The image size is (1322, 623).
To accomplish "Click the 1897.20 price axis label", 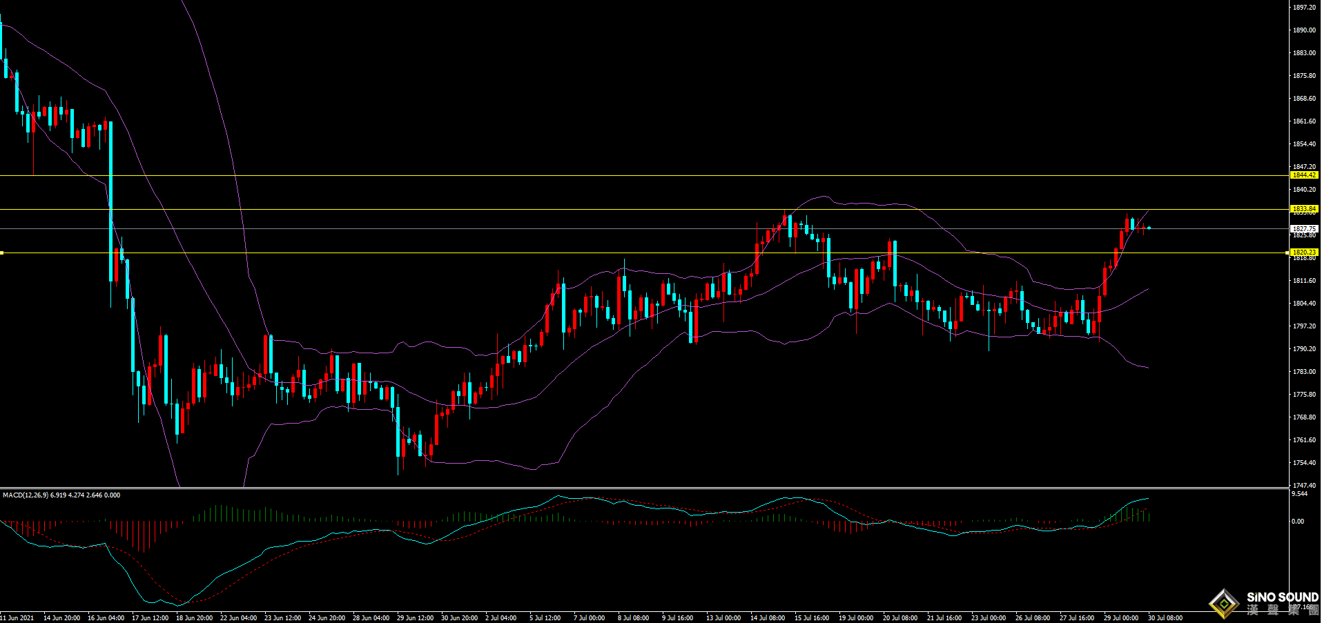I will (1304, 8).
